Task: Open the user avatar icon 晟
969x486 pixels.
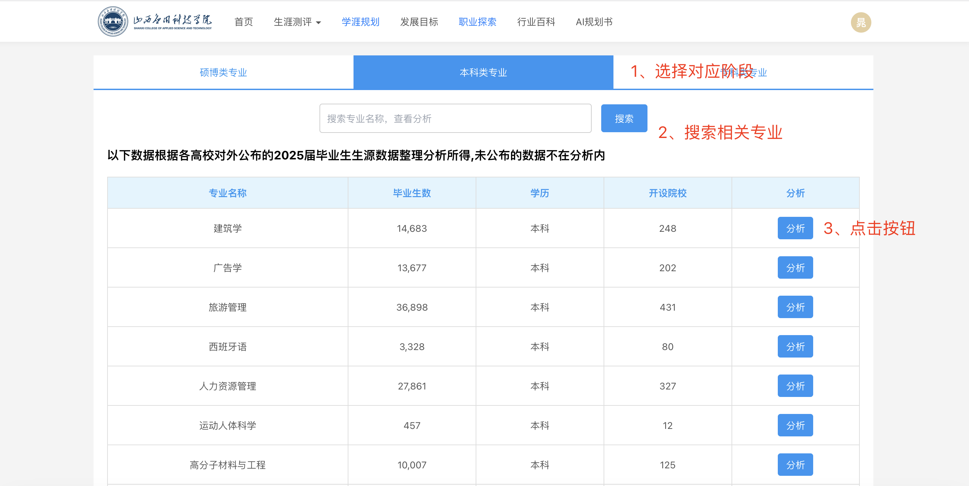Action: [x=861, y=22]
